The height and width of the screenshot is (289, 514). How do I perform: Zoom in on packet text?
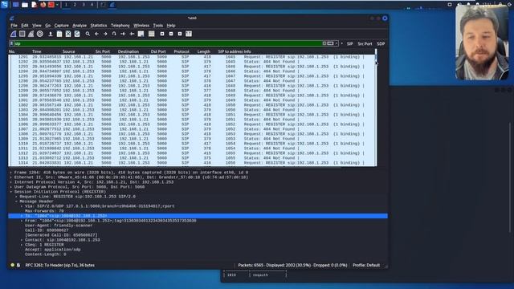coord(162,34)
